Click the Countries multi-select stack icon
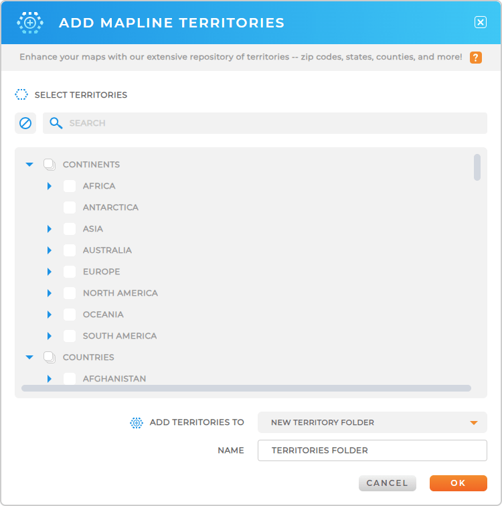Screen dimensions: 502x506 tap(50, 357)
